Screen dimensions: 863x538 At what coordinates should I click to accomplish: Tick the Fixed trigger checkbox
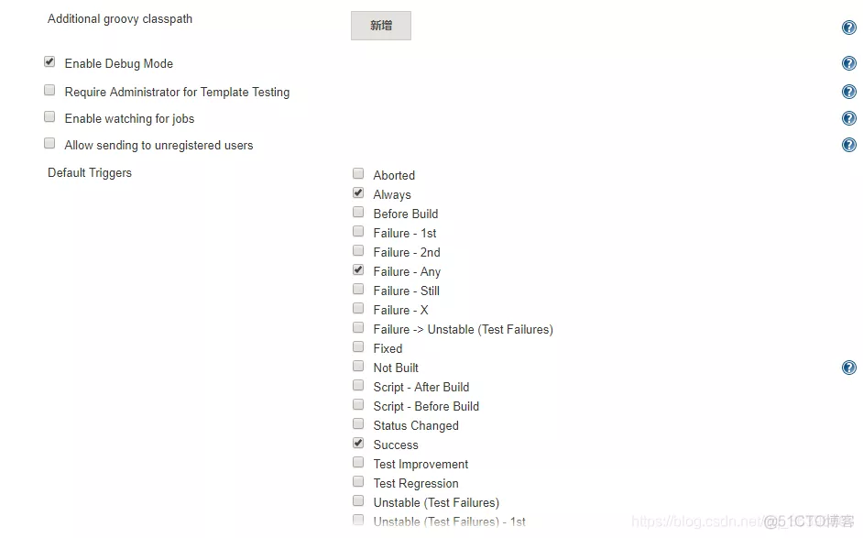tap(358, 347)
